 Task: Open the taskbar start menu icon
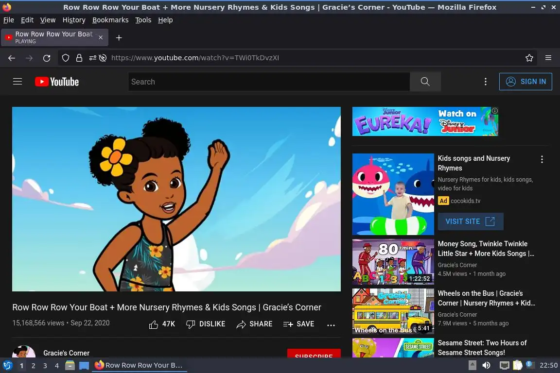(x=7, y=366)
